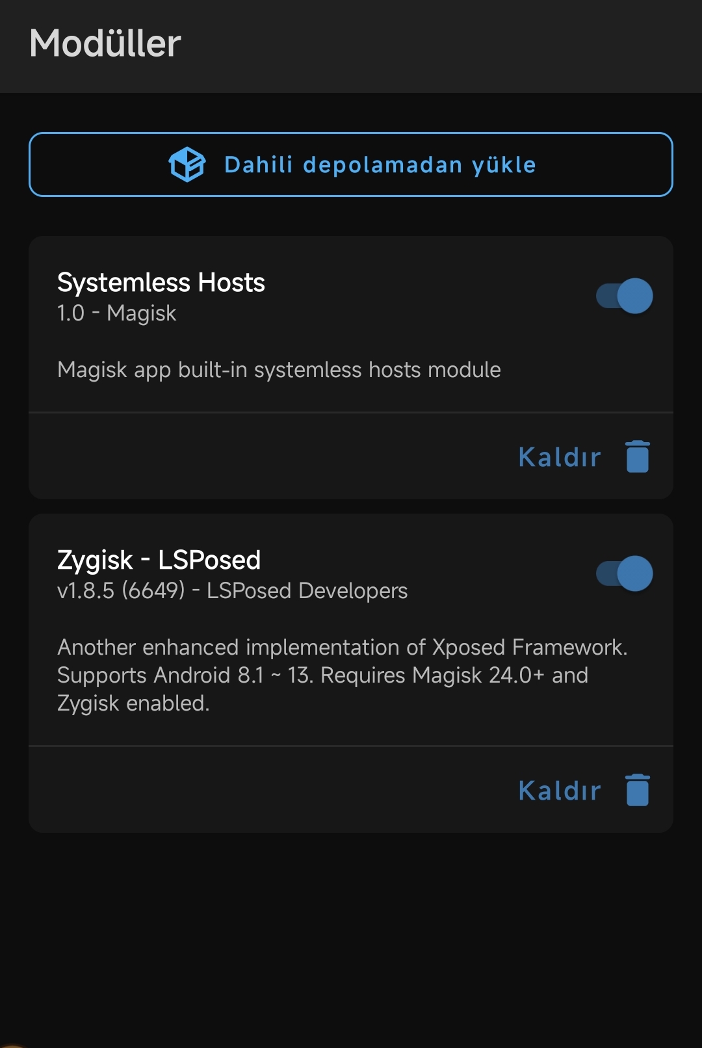Select "Kaldır" label under Systemless Hosts
The height and width of the screenshot is (1048, 702).
[560, 457]
